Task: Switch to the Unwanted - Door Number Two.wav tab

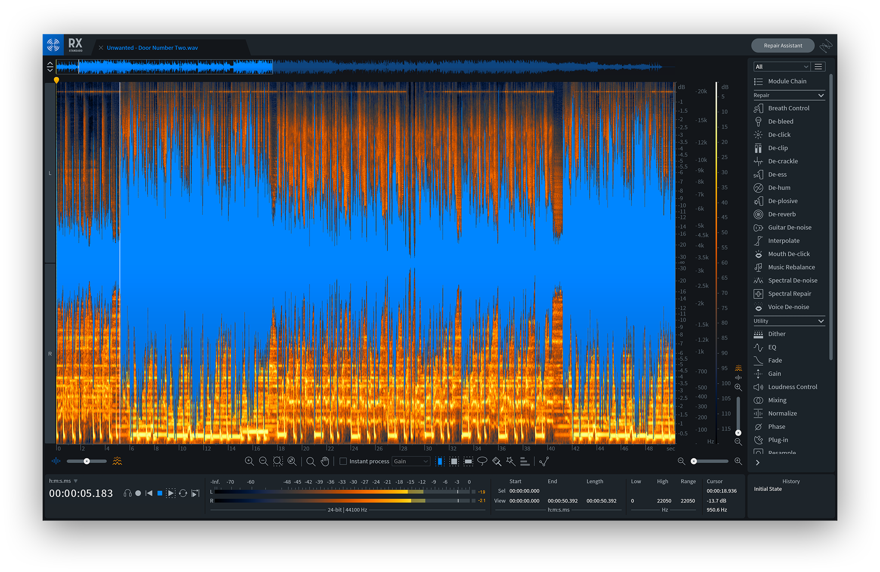Action: tap(152, 47)
